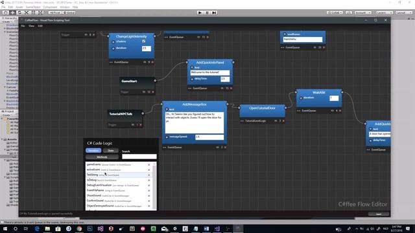Select Unity's Scale tool
Viewport: 415px width, 233px height.
27,13
